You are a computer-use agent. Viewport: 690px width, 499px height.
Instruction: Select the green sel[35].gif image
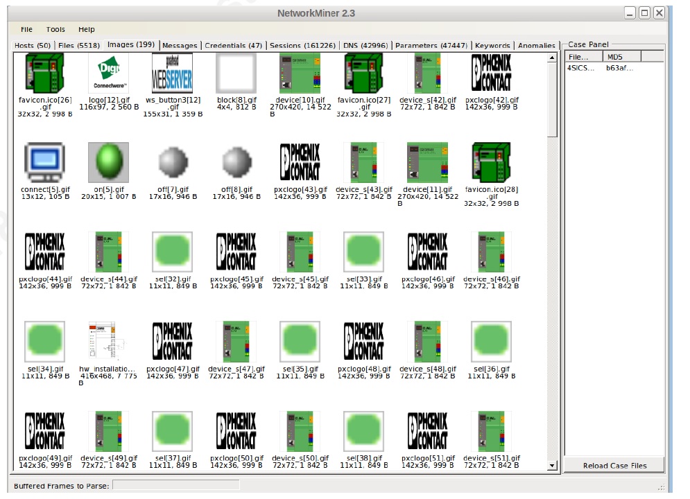pos(300,342)
